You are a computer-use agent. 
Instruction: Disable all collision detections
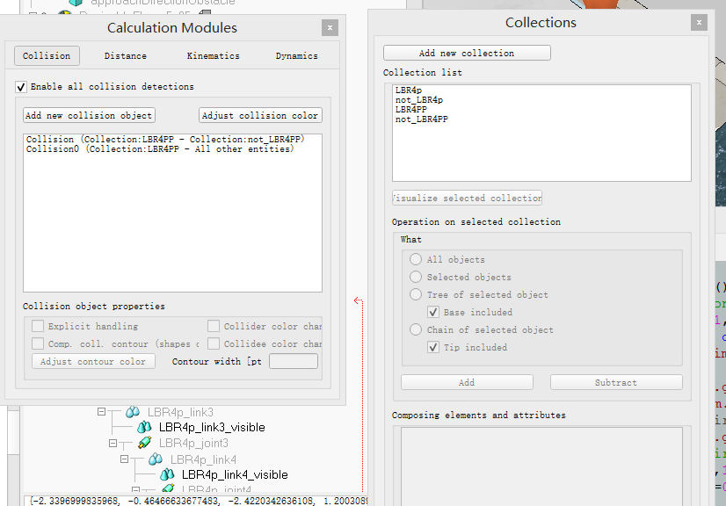tap(21, 86)
